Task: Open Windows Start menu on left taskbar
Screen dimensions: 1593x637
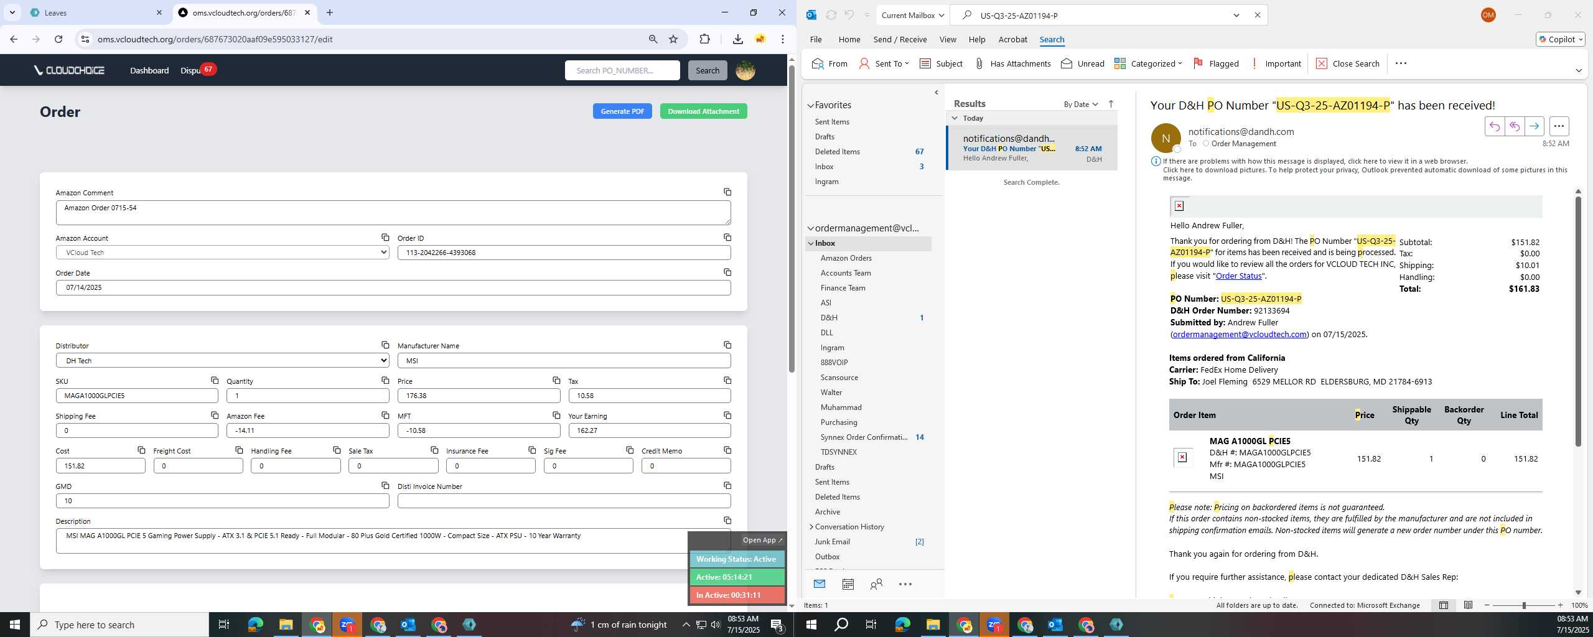Action: (15, 625)
